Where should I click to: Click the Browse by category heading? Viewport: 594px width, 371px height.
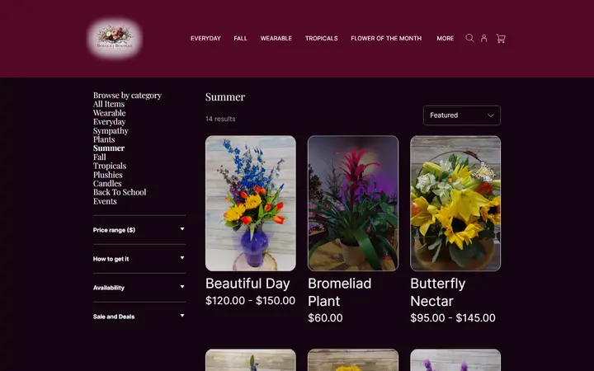point(127,95)
